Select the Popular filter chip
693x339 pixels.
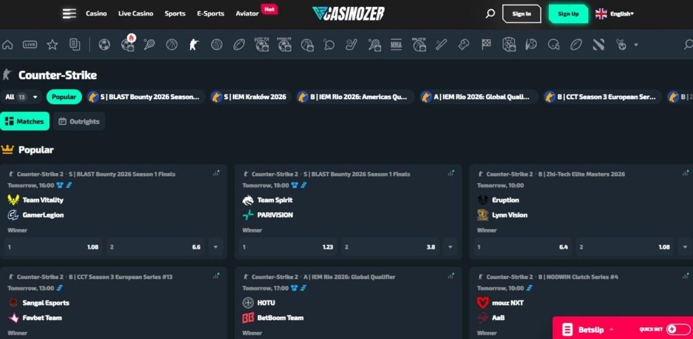tap(64, 97)
